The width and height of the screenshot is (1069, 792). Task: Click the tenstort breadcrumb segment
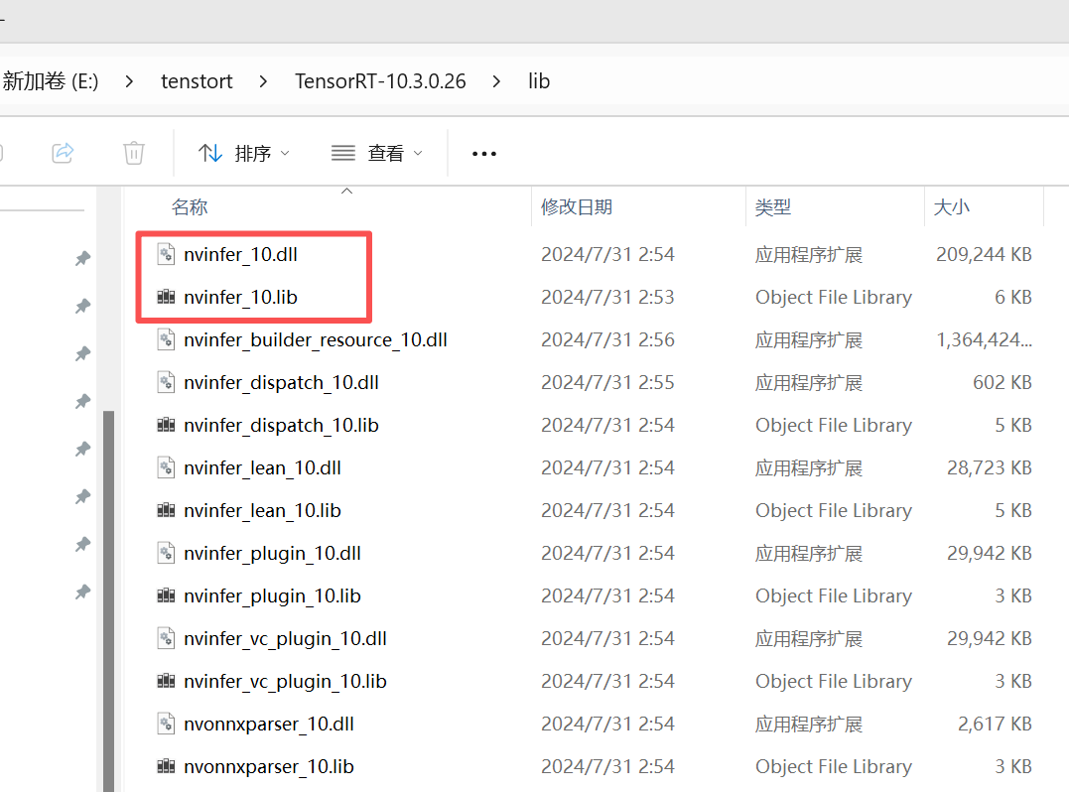[x=197, y=81]
